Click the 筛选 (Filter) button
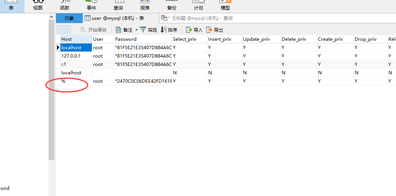The image size is (396, 196). tap(149, 30)
